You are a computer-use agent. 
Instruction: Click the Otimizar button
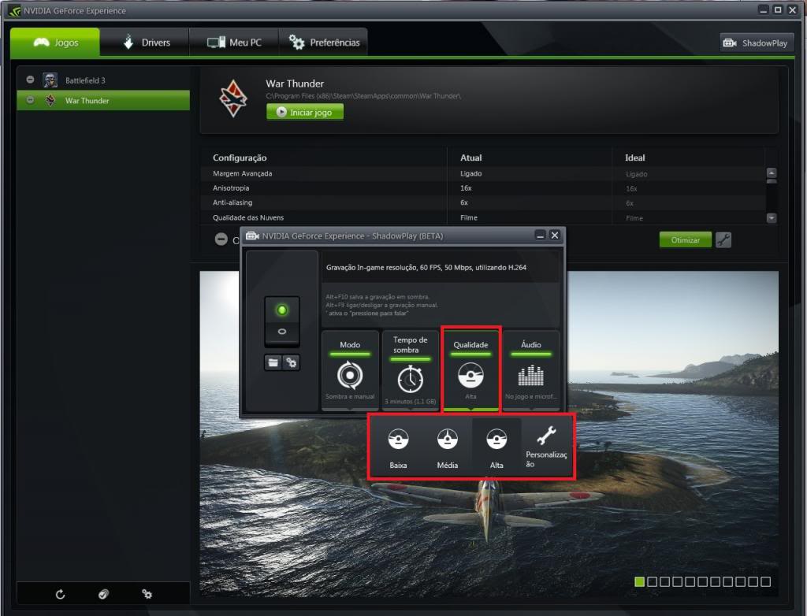click(x=685, y=239)
